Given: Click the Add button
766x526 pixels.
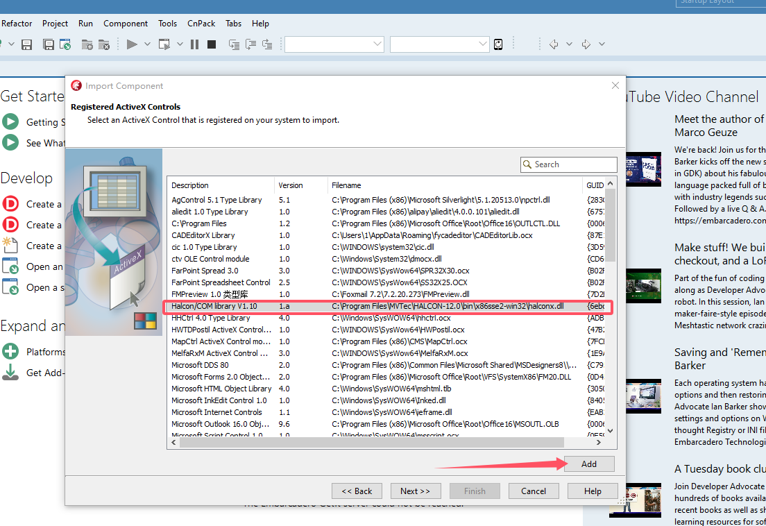Looking at the screenshot, I should point(588,464).
